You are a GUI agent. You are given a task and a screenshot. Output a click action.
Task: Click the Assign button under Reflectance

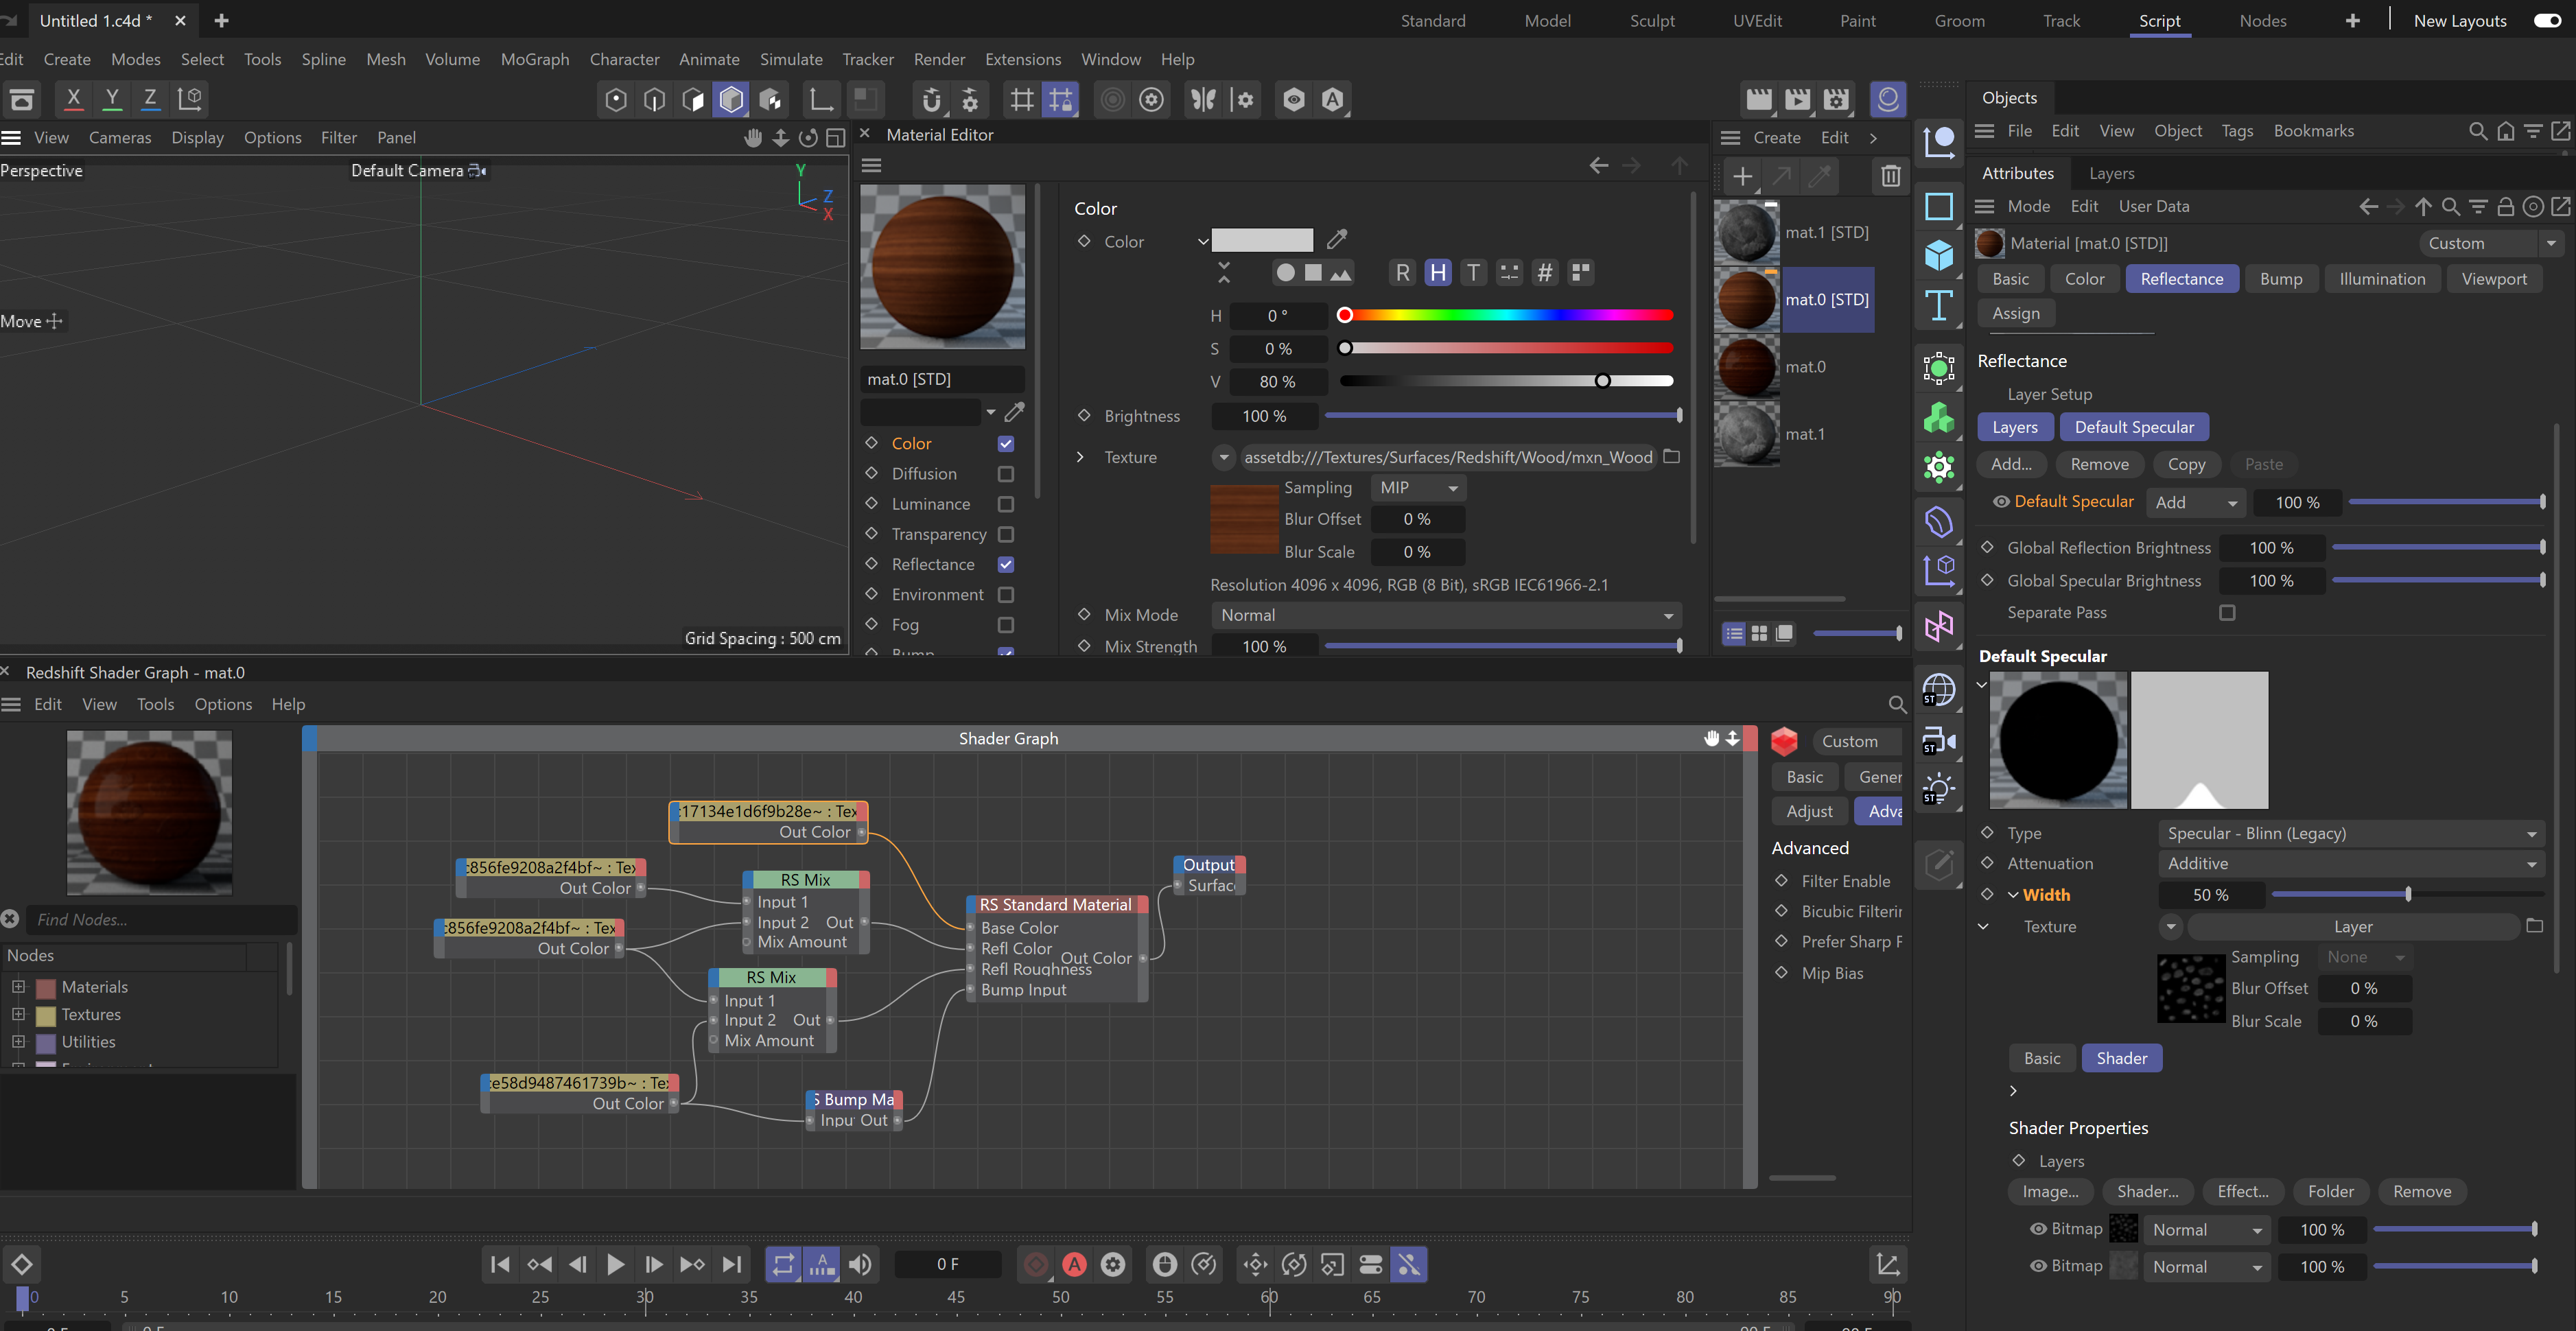click(2016, 312)
